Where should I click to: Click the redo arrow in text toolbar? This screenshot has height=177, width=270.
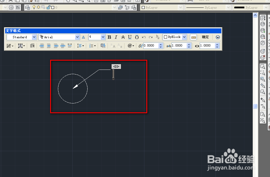(151, 37)
